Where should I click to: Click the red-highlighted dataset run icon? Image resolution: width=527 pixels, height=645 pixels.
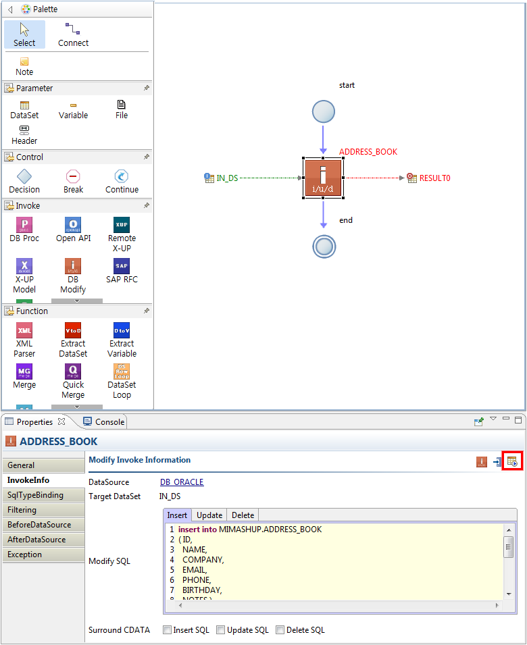(512, 461)
